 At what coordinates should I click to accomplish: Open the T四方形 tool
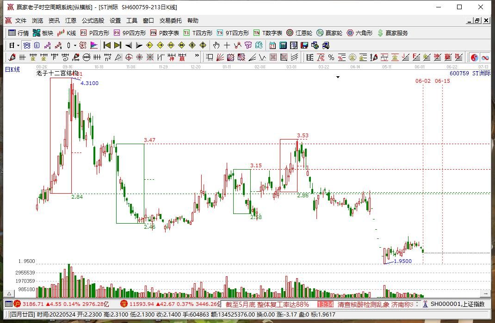tap(198, 33)
